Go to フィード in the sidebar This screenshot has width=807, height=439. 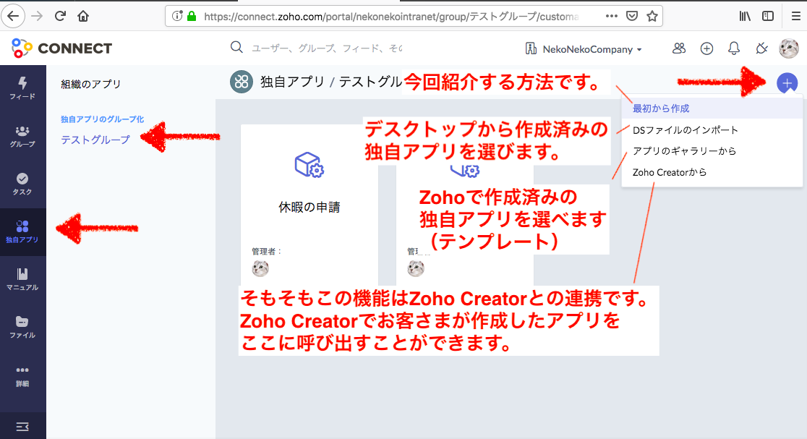[22, 88]
